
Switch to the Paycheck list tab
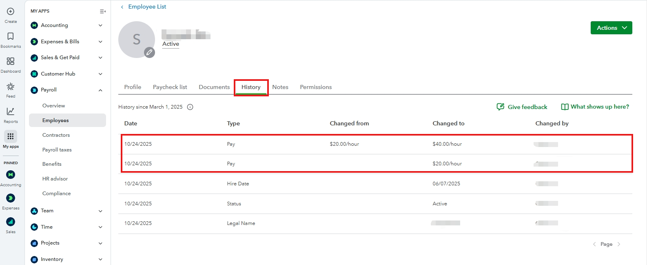coord(170,87)
